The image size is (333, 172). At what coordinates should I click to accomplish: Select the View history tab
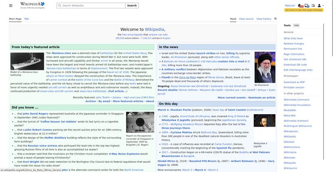pyautogui.click(x=263, y=19)
